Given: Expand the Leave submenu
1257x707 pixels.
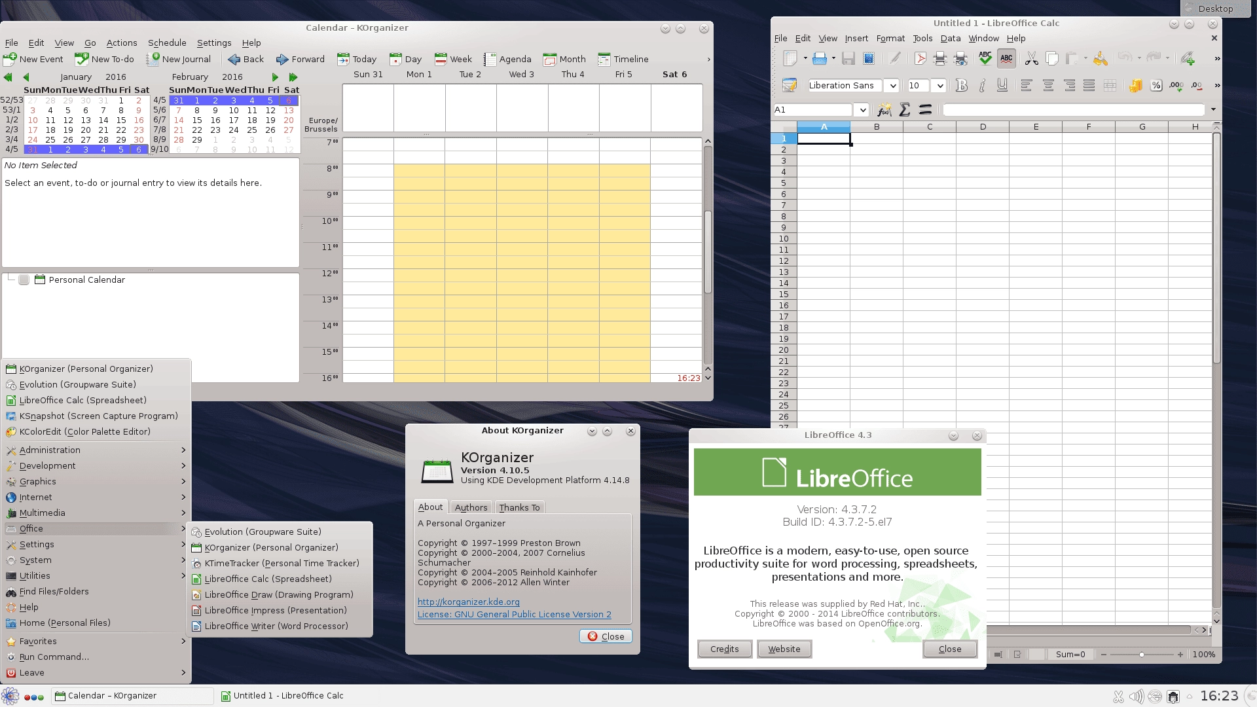Looking at the screenshot, I should [x=96, y=673].
